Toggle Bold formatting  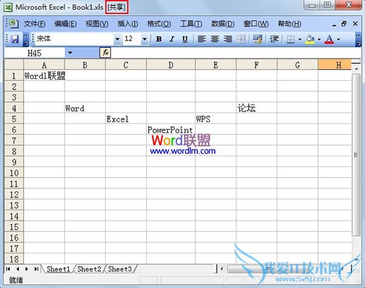tap(159, 39)
